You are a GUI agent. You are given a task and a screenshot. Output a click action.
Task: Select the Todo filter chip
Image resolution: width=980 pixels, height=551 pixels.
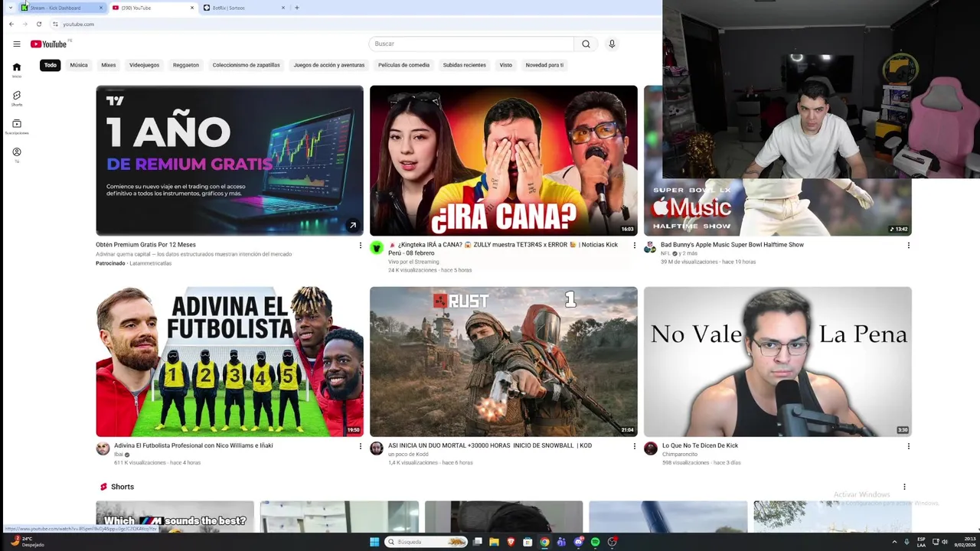pos(51,65)
